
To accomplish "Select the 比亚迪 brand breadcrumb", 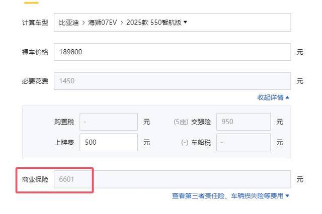I will pos(69,22).
